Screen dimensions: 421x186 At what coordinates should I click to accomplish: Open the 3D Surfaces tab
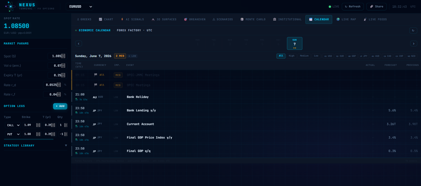pyautogui.click(x=164, y=19)
